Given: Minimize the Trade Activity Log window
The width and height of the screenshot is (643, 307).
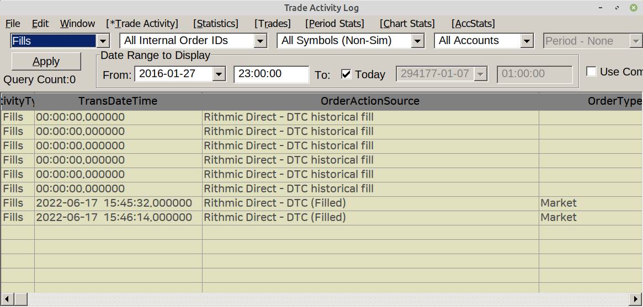Looking at the screenshot, I should pyautogui.click(x=601, y=8).
